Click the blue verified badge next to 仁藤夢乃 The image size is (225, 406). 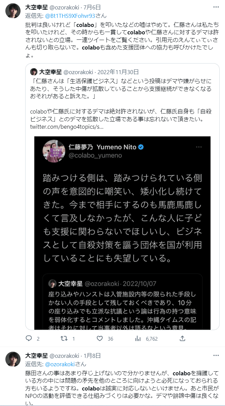pos(141,148)
